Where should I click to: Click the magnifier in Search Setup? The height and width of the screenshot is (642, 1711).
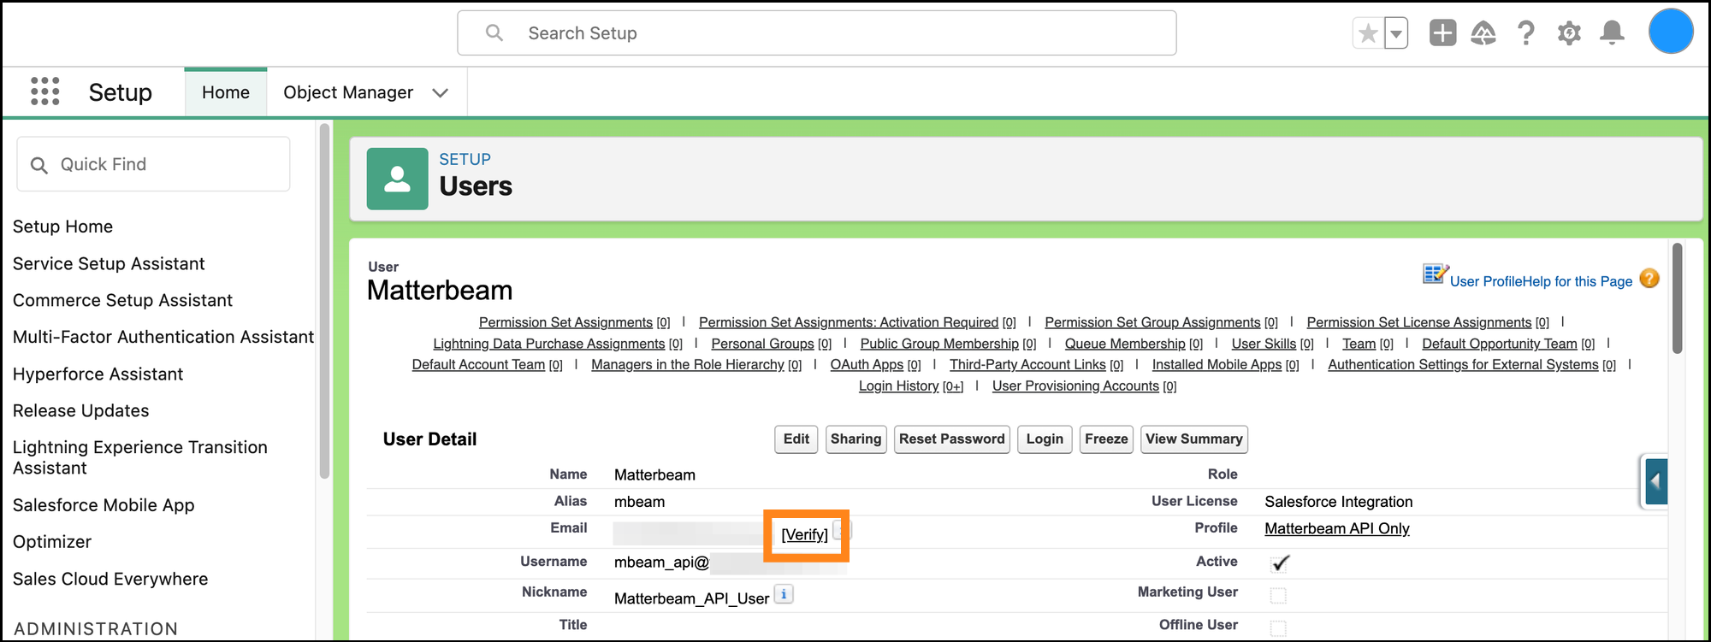494,33
